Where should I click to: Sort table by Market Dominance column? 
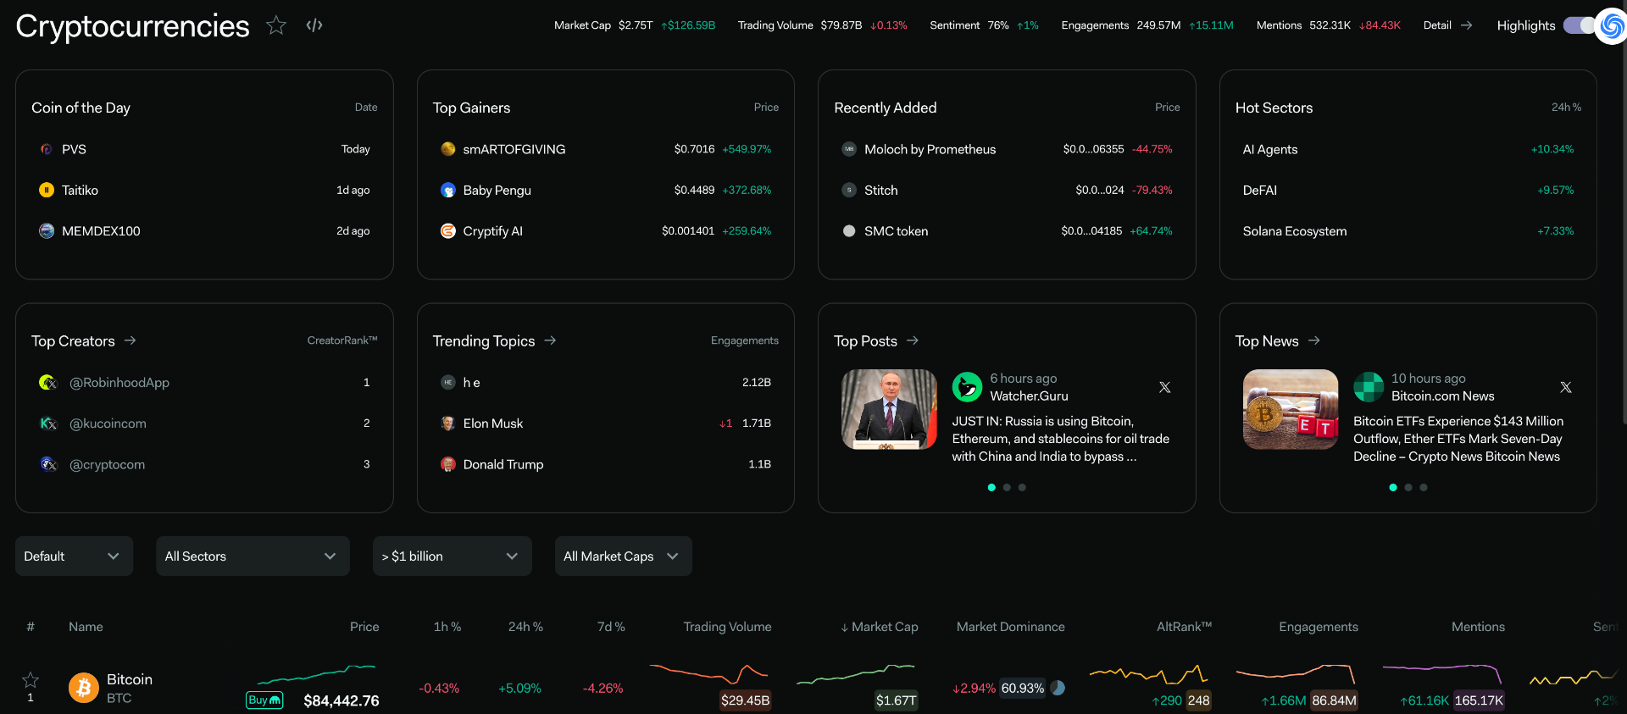coord(1010,627)
